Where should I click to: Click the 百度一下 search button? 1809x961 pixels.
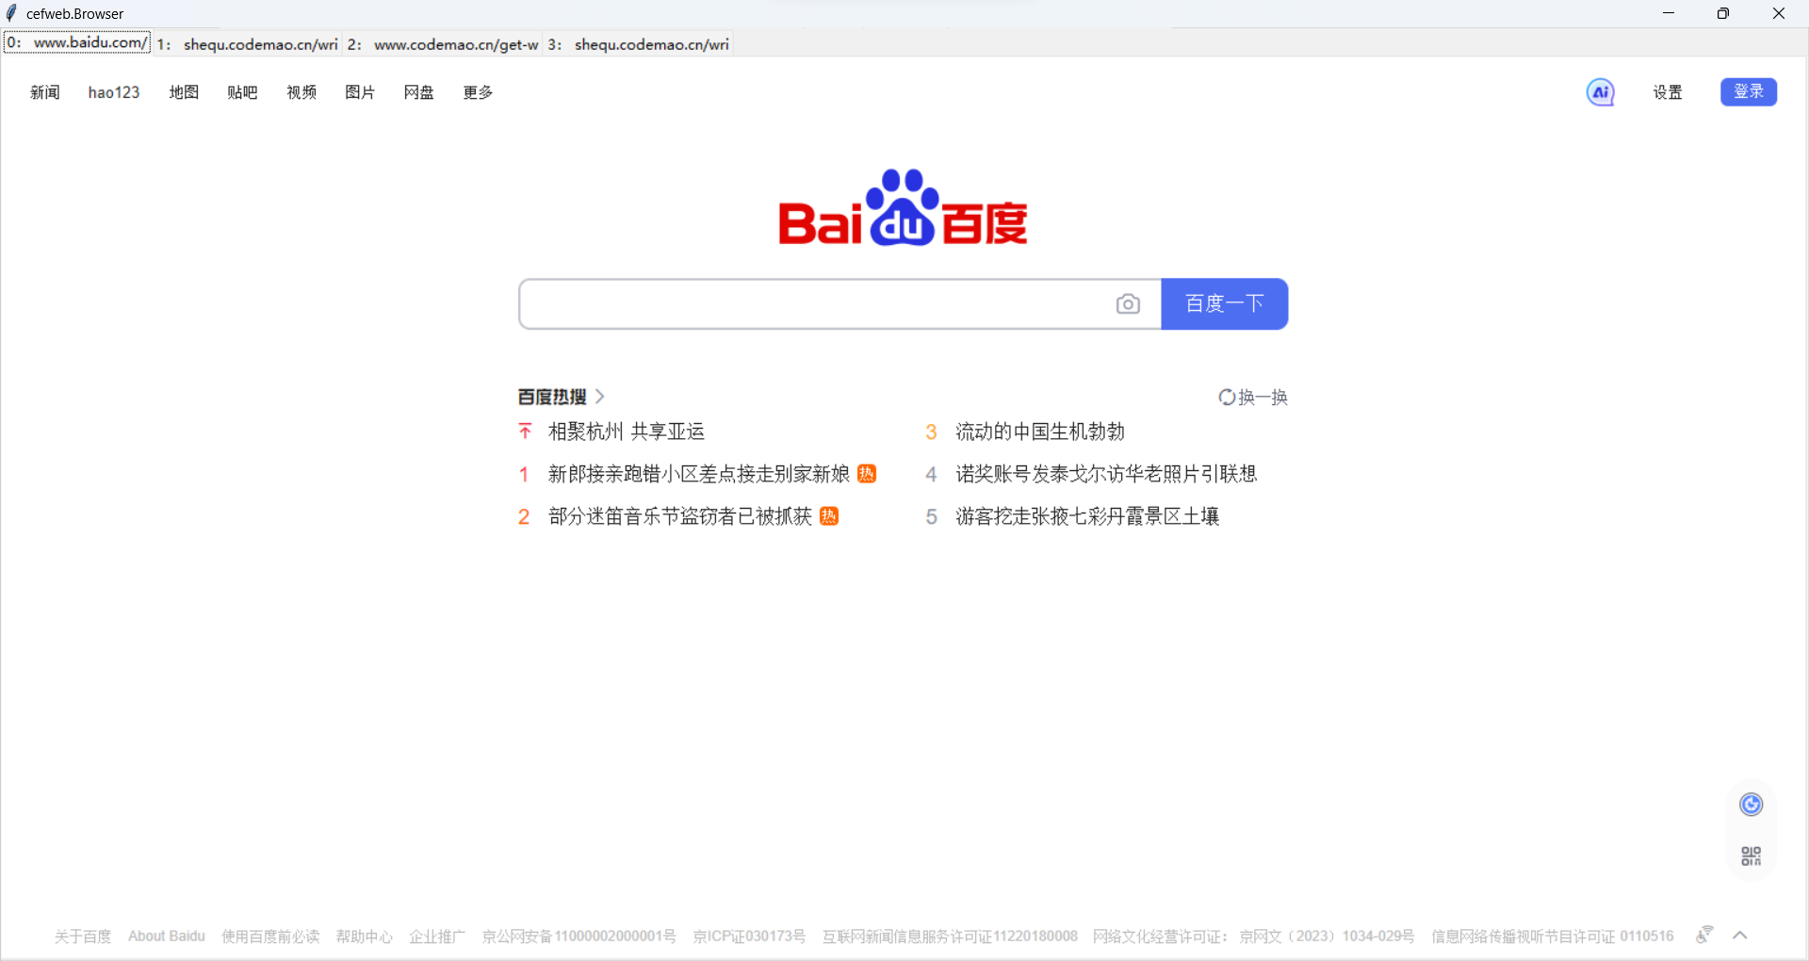pyautogui.click(x=1224, y=303)
